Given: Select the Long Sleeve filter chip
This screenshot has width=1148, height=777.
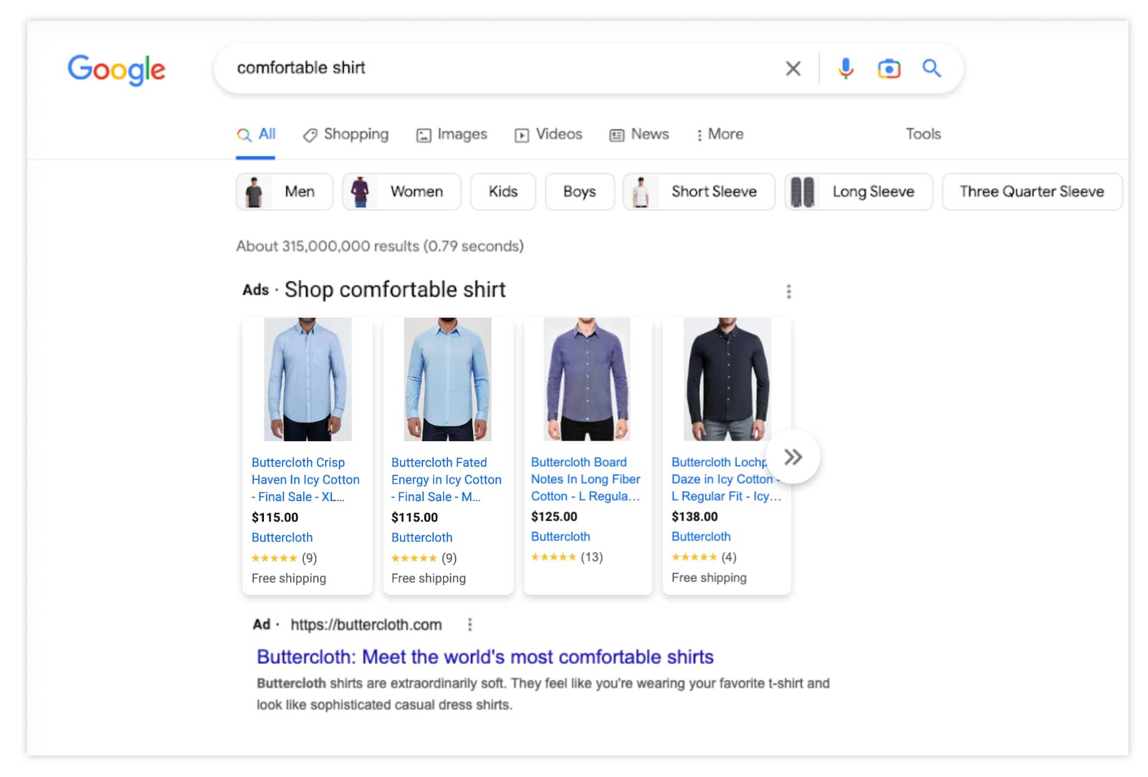Looking at the screenshot, I should click(859, 192).
